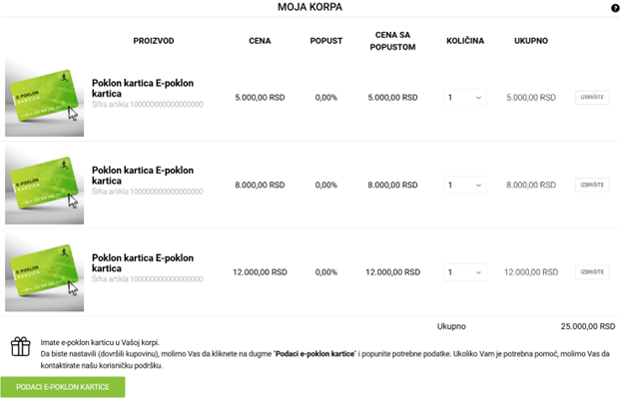This screenshot has width=623, height=398.
Task: Click discounted price 12.000,00 RSD in third row
Action: [x=392, y=272]
